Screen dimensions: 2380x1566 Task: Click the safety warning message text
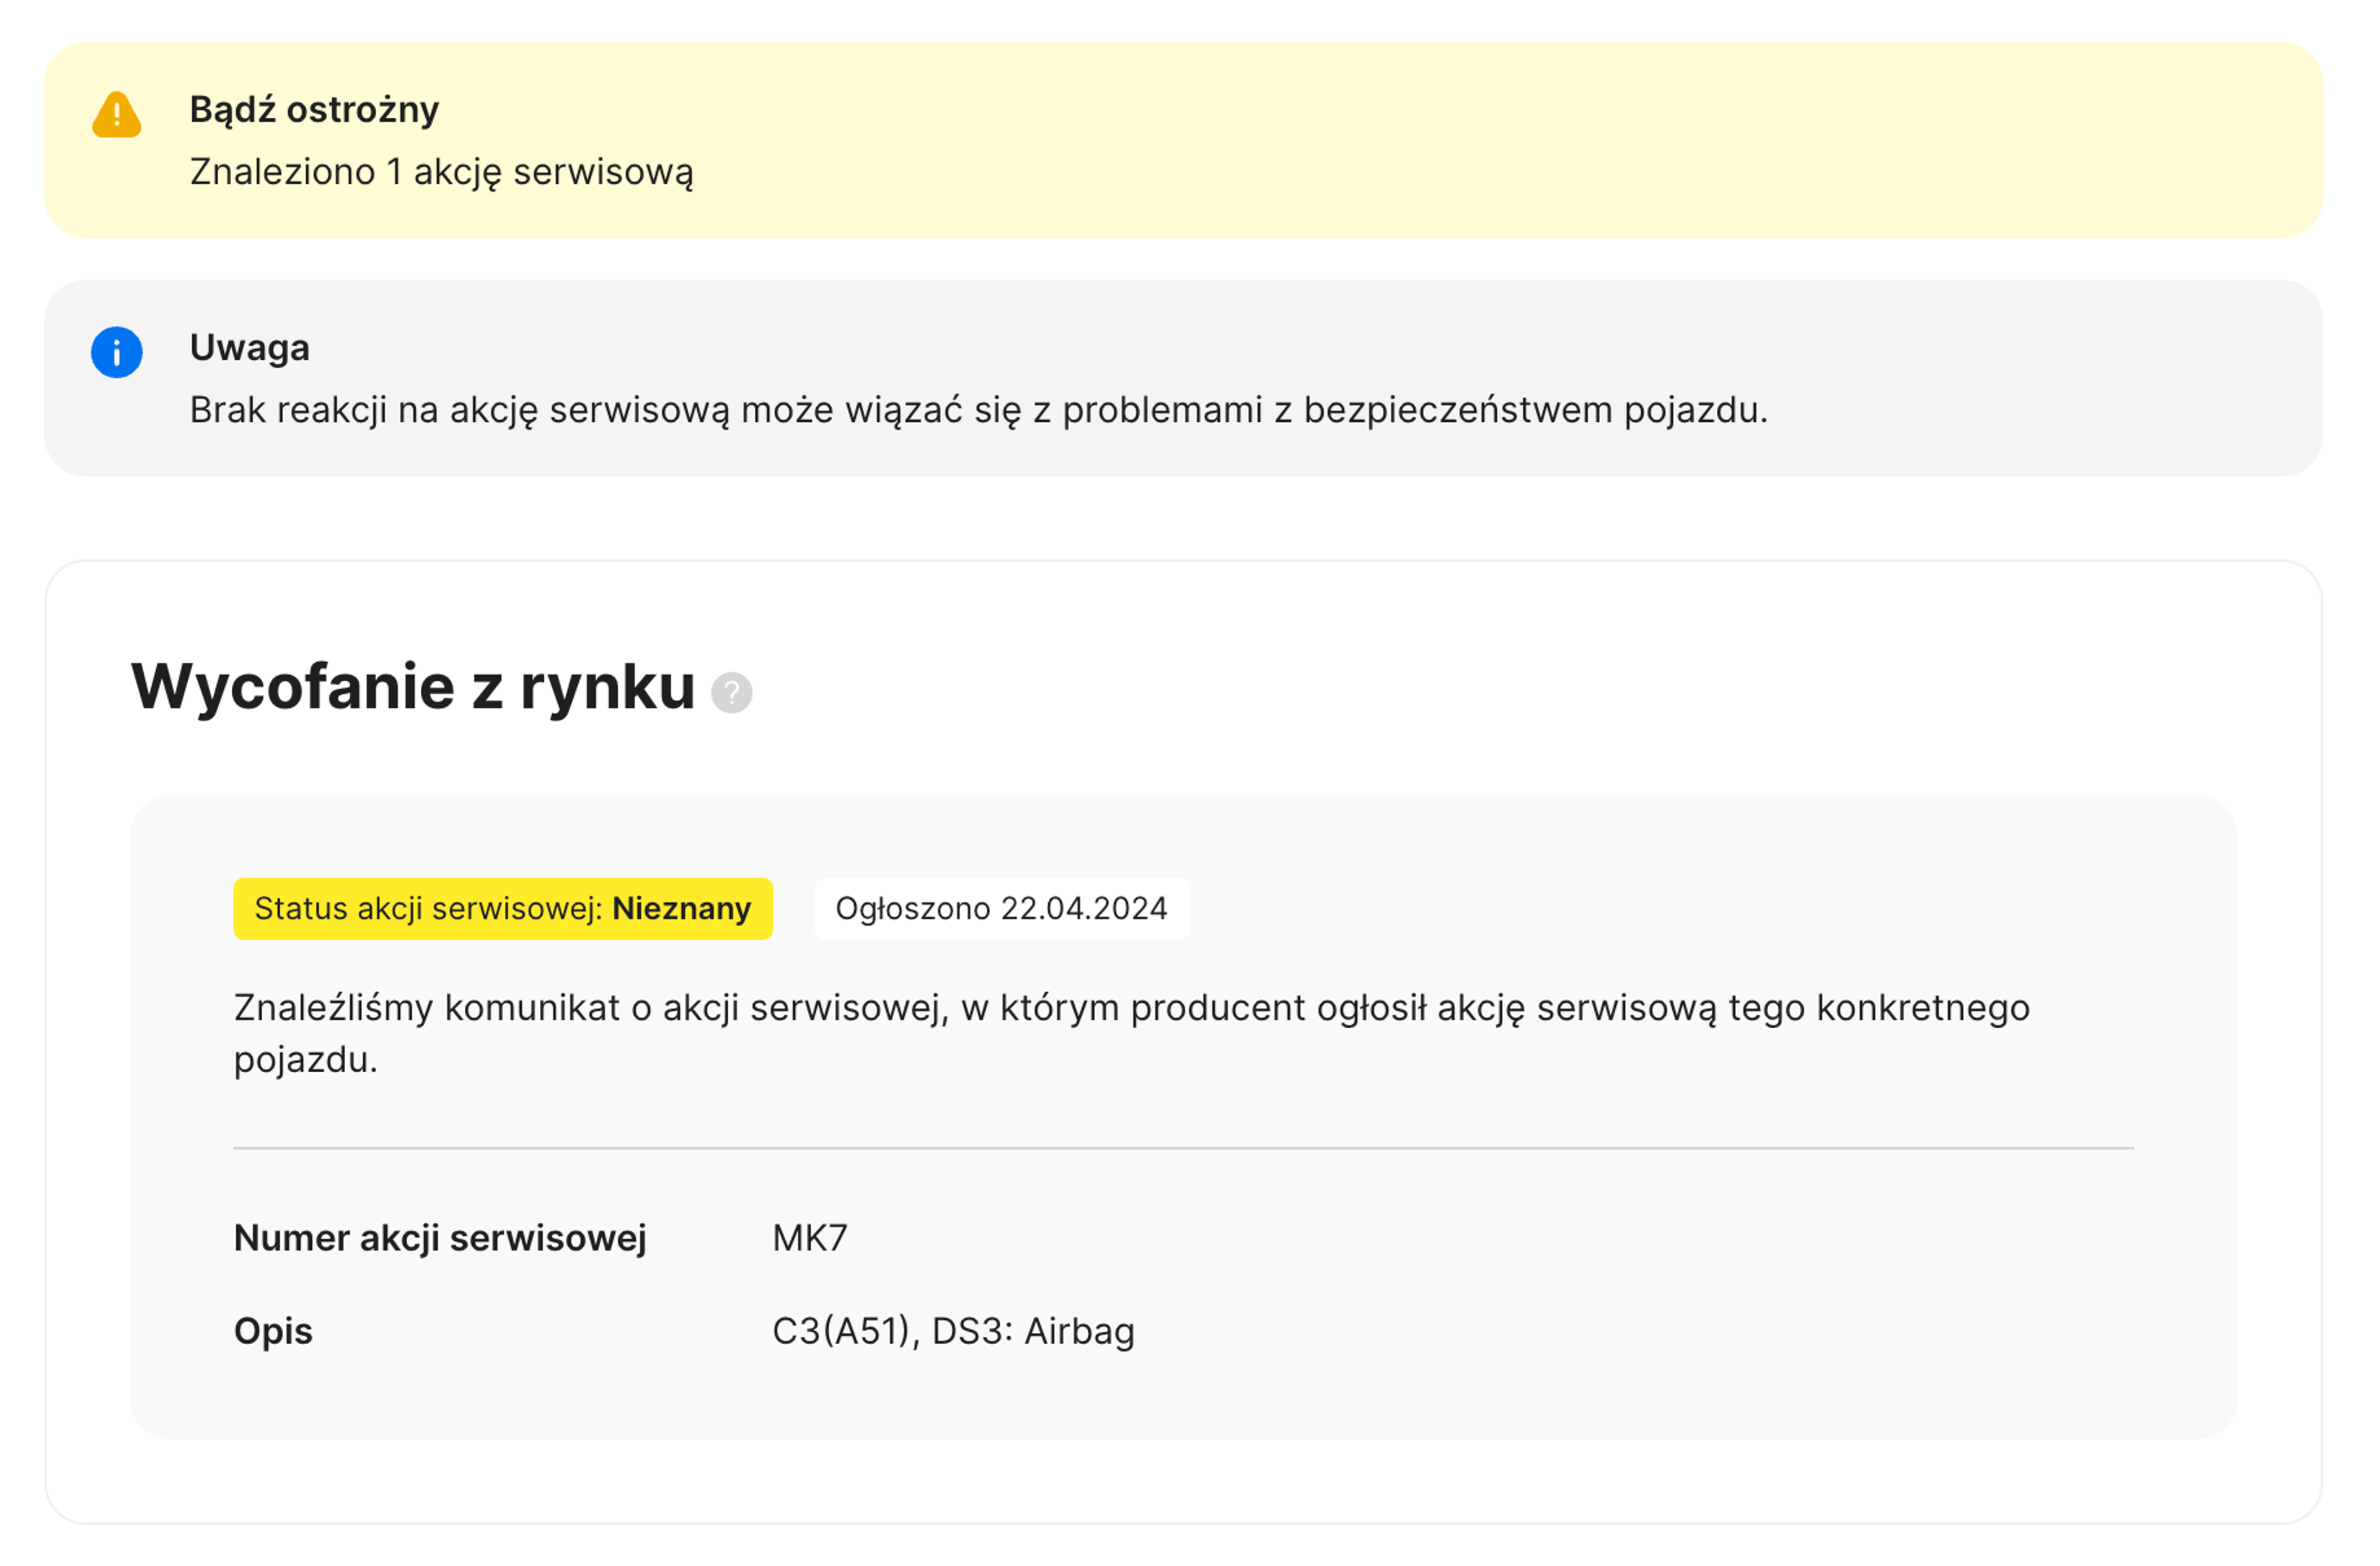tap(978, 411)
